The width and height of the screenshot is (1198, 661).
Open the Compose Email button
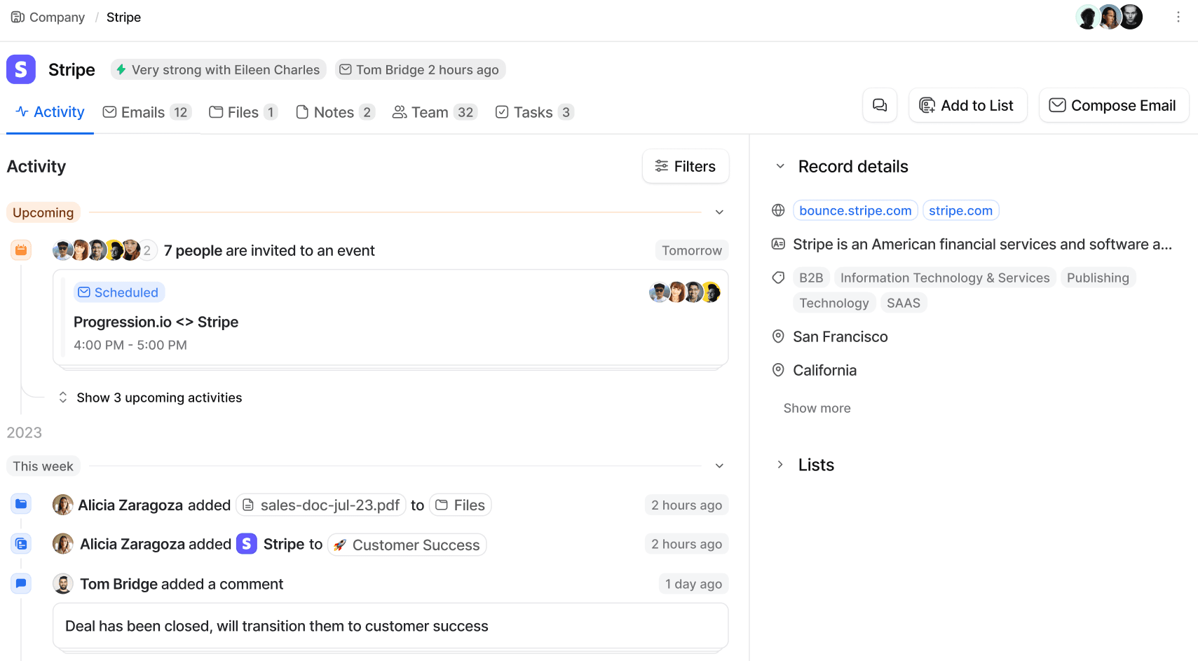[x=1113, y=105]
